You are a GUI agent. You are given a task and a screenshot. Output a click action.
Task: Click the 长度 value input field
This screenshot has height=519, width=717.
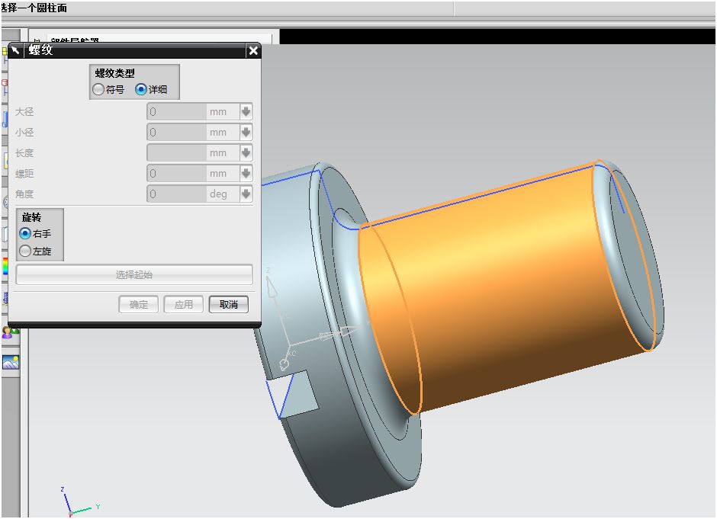pos(176,152)
